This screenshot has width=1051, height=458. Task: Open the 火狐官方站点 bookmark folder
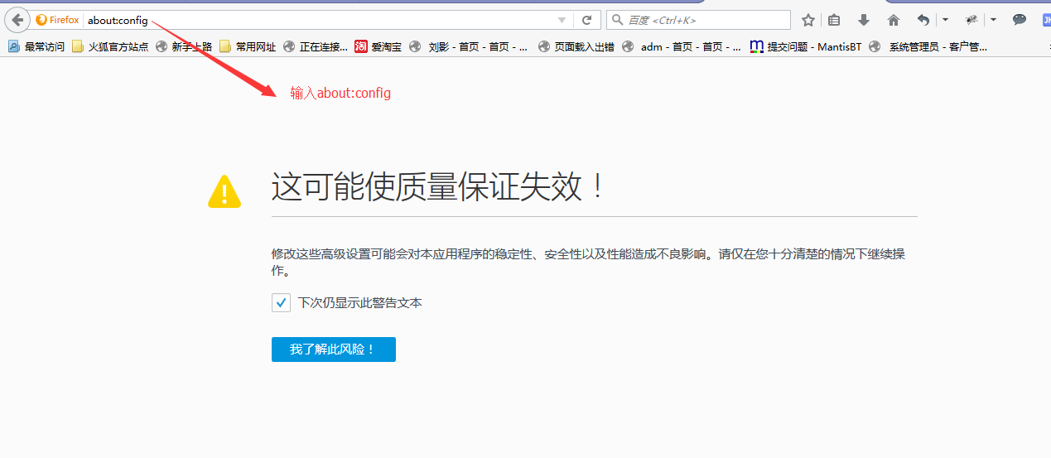point(110,47)
